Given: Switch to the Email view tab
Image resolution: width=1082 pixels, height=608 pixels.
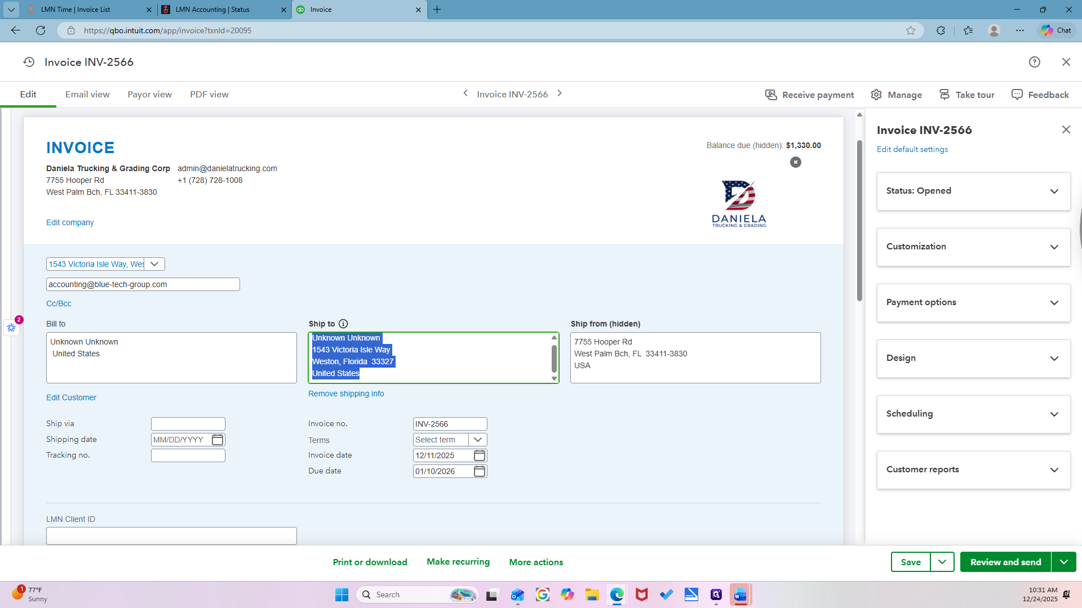Looking at the screenshot, I should click(x=87, y=95).
